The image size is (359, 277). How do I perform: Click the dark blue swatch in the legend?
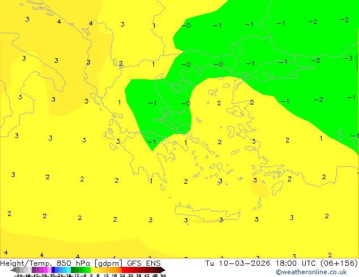(x=53, y=270)
